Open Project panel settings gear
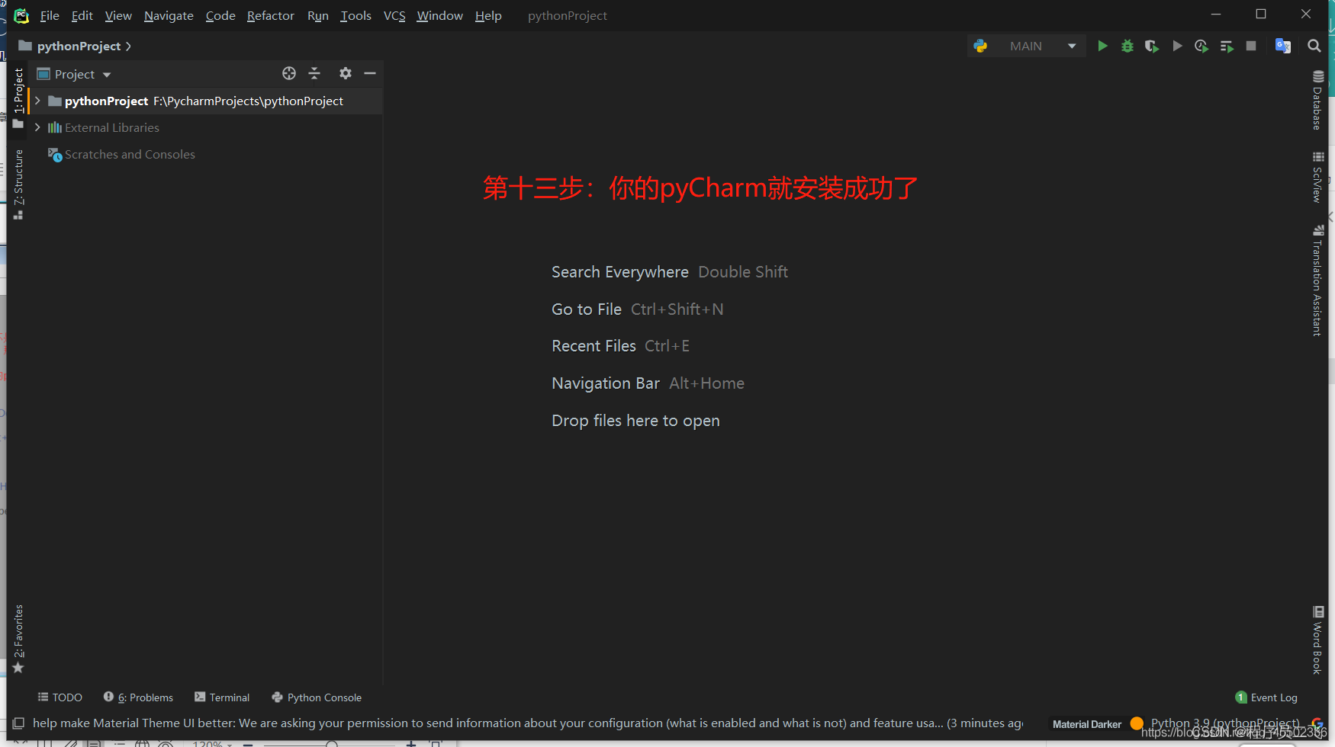The height and width of the screenshot is (747, 1335). tap(346, 73)
